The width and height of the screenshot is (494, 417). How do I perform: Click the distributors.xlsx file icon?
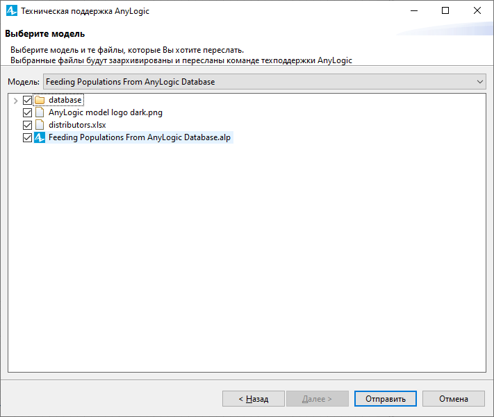click(40, 125)
